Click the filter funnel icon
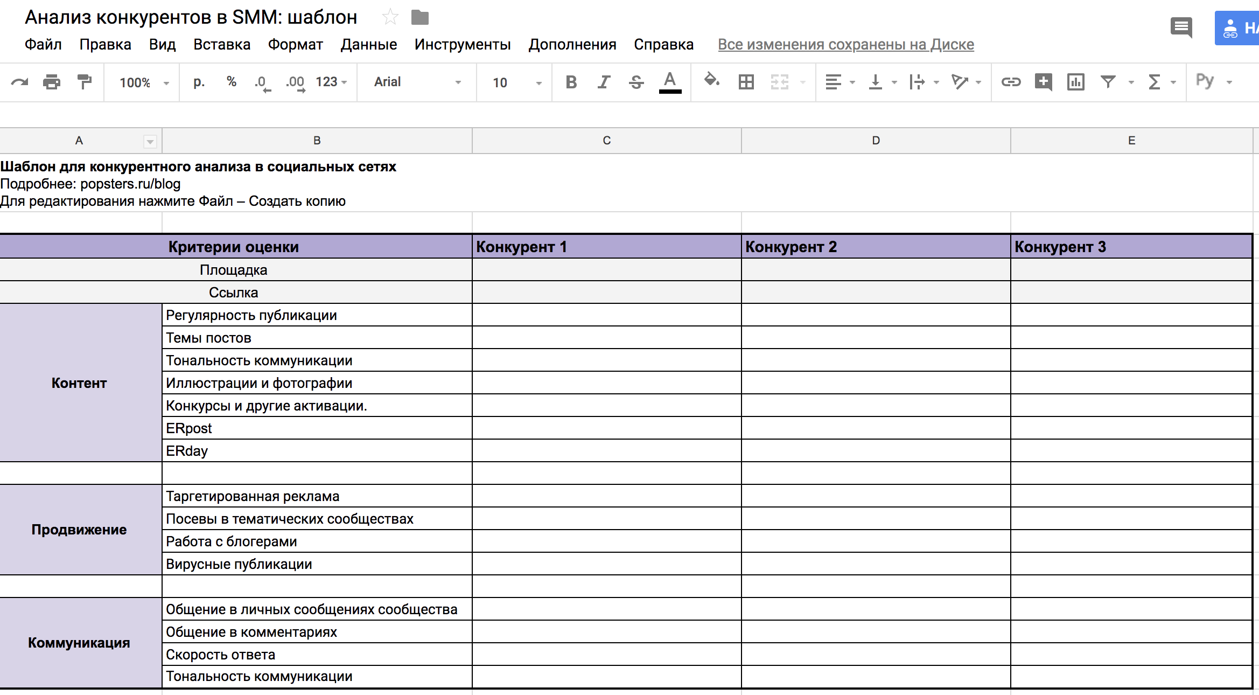1259x695 pixels. pos(1108,82)
